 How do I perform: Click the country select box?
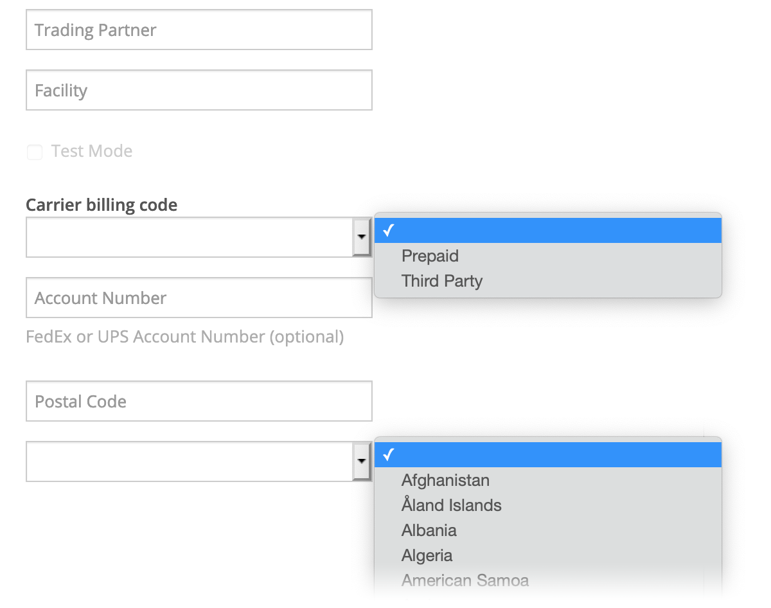click(190, 461)
